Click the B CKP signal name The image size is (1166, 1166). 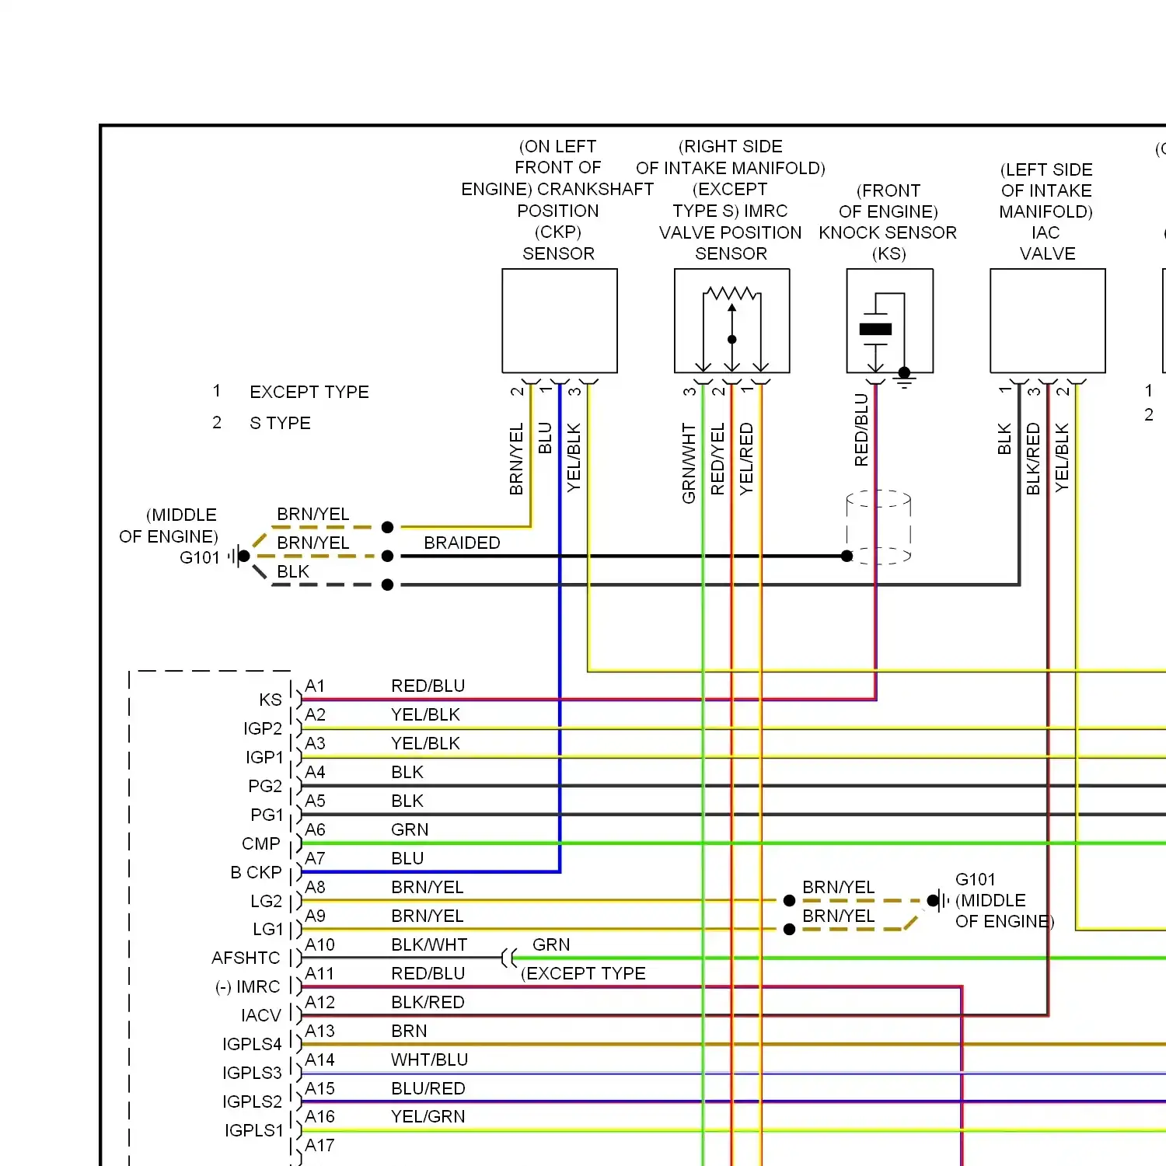pos(256,872)
